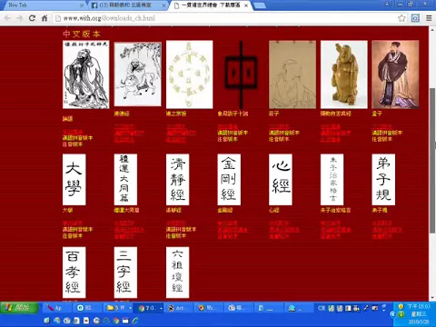The width and height of the screenshot is (436, 327).
Task: Open the green circular calligraphy thumbnail
Action: click(190, 74)
